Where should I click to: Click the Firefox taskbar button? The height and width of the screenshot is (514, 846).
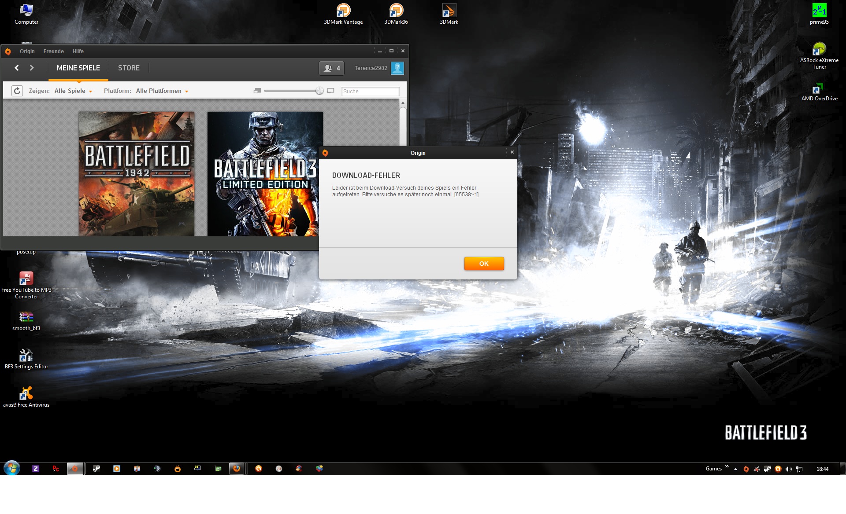pyautogui.click(x=237, y=469)
